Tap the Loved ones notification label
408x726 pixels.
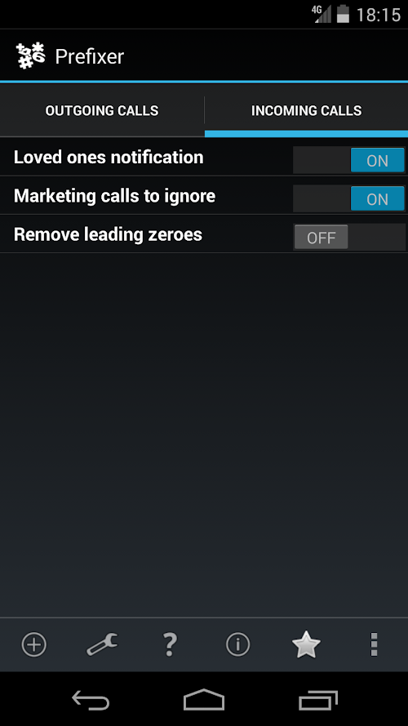(x=109, y=158)
